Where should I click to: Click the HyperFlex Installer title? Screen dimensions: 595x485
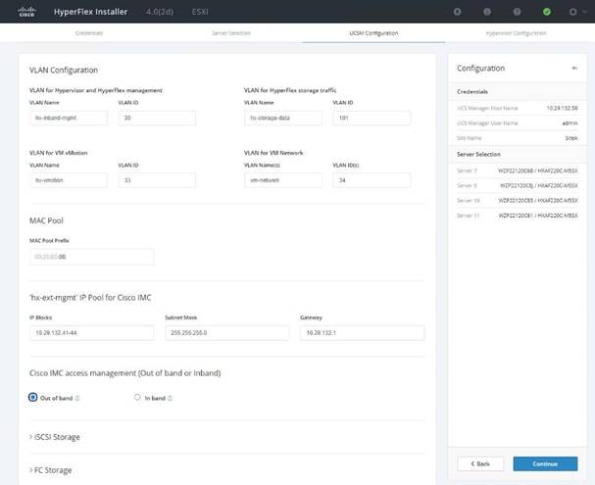point(91,12)
